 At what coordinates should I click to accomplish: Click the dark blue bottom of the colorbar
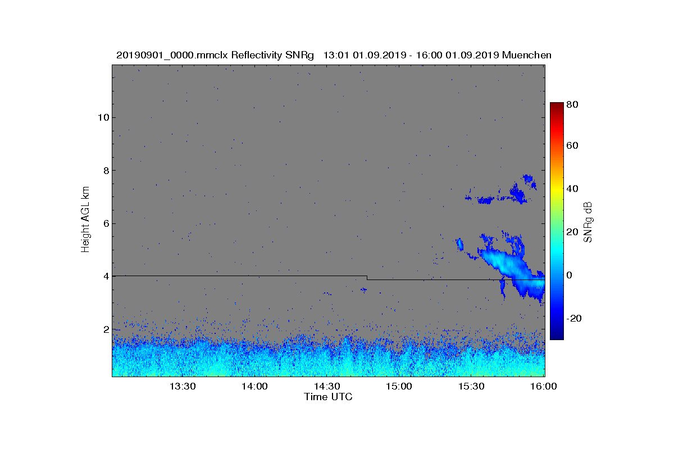tap(556, 334)
